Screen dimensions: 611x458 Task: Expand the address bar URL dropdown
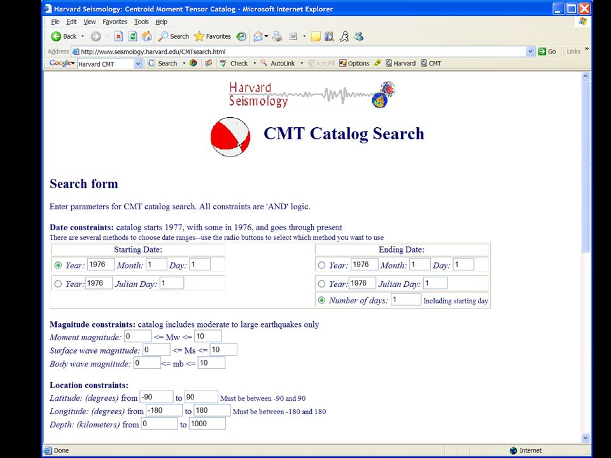click(530, 52)
